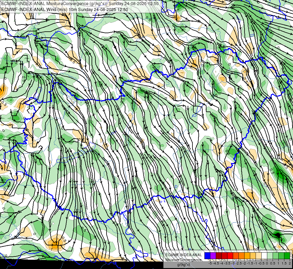
Task: Click the black convergence maximum spot on the map
Action: (x=278, y=235)
